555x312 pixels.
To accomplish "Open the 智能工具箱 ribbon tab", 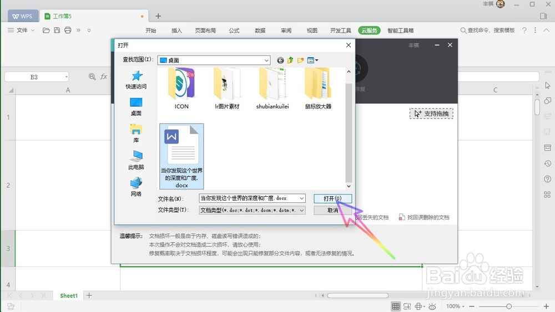I will [400, 30].
